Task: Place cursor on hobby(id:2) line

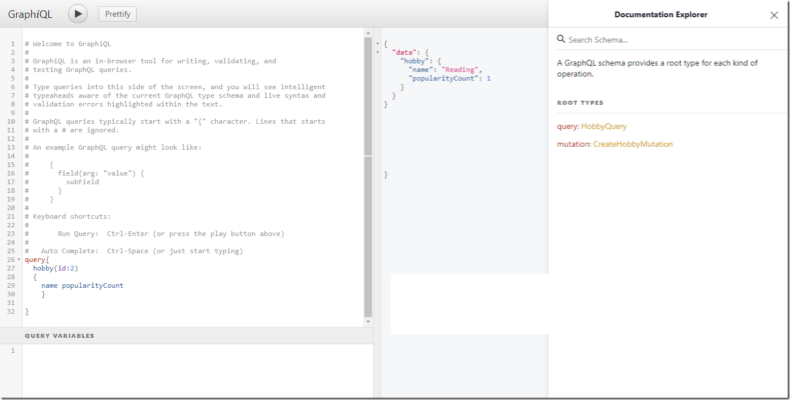Action: 55,268
